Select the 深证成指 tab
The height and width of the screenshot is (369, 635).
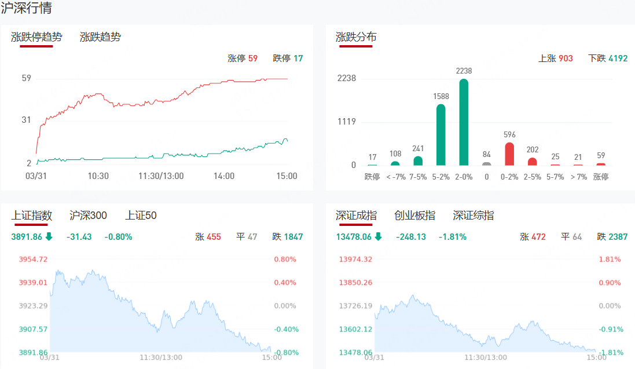tap(356, 215)
